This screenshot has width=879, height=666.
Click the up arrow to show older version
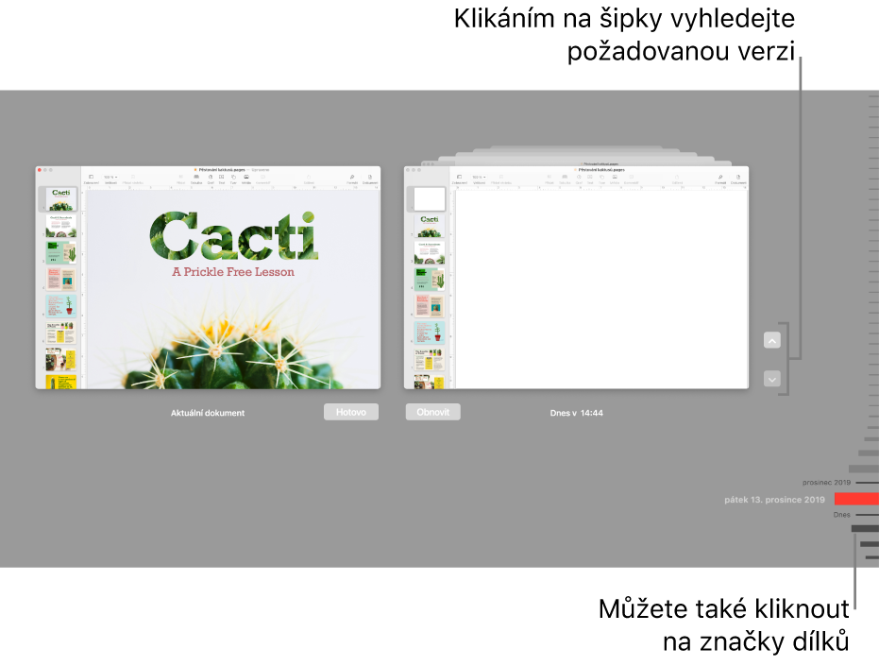[x=772, y=341]
